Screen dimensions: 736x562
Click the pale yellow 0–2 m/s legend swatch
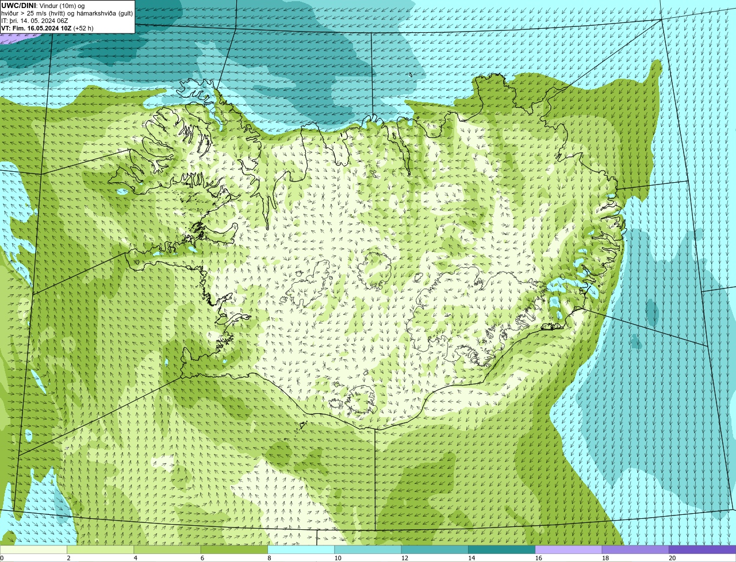click(34, 549)
